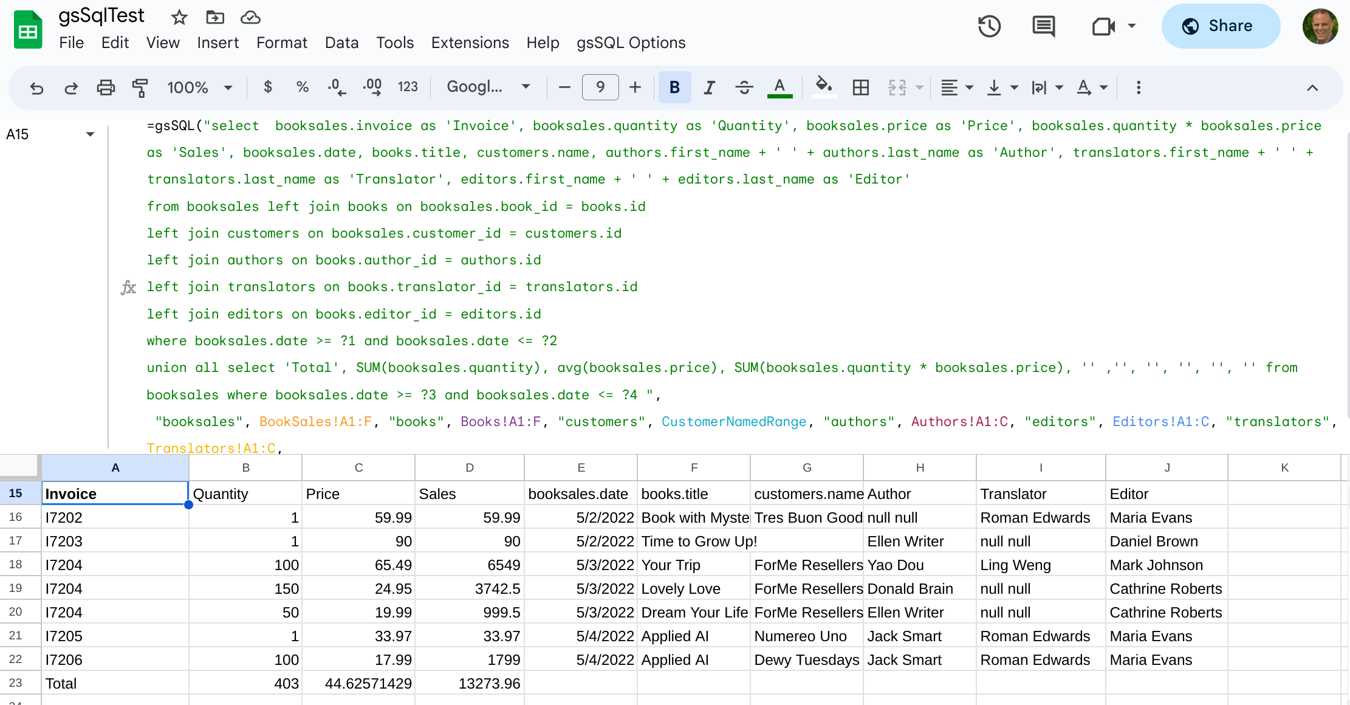This screenshot has width=1350, height=705.
Task: Star the gsSqlTest document
Action: click(x=179, y=18)
